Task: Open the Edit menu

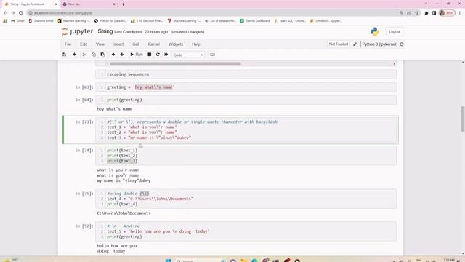Action: tap(84, 44)
